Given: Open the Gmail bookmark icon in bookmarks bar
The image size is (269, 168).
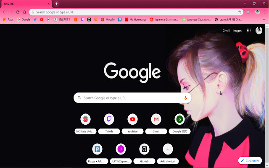Looking at the screenshot, I should click(49, 20).
